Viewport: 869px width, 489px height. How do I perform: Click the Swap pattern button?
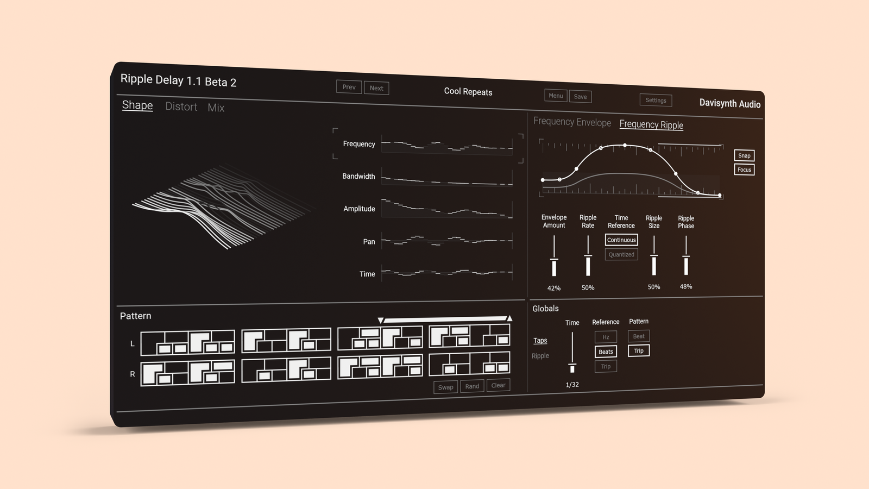click(445, 387)
